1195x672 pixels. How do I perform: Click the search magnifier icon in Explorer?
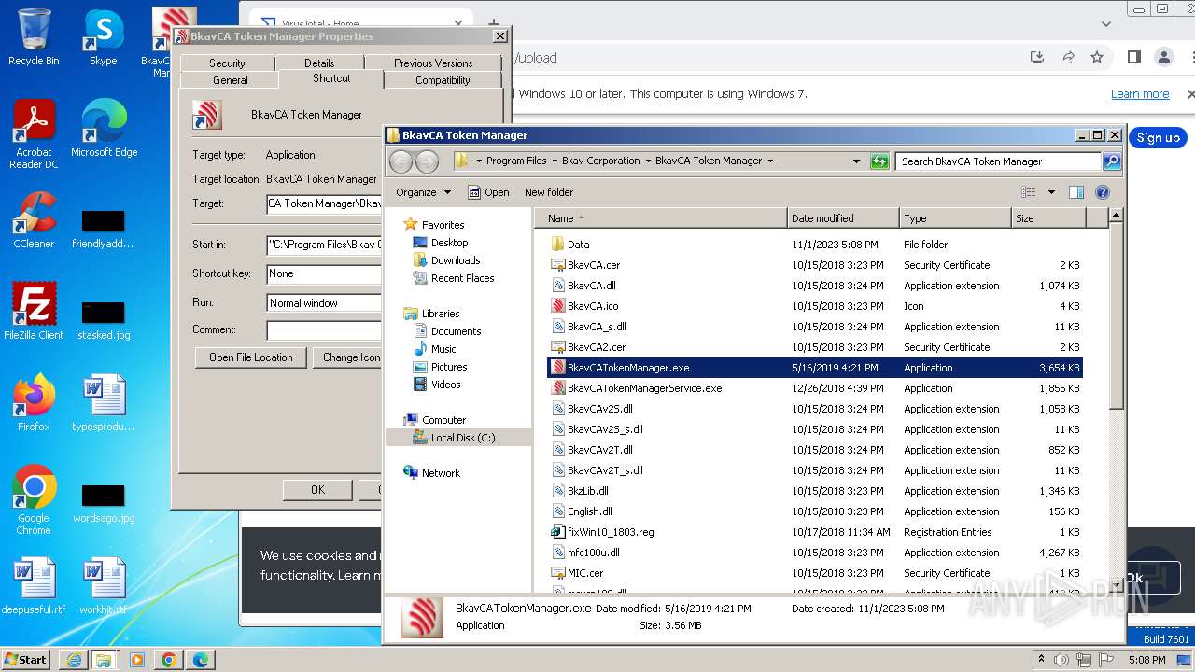pyautogui.click(x=1111, y=161)
